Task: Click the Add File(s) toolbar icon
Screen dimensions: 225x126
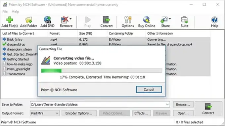Action: coord(10,22)
